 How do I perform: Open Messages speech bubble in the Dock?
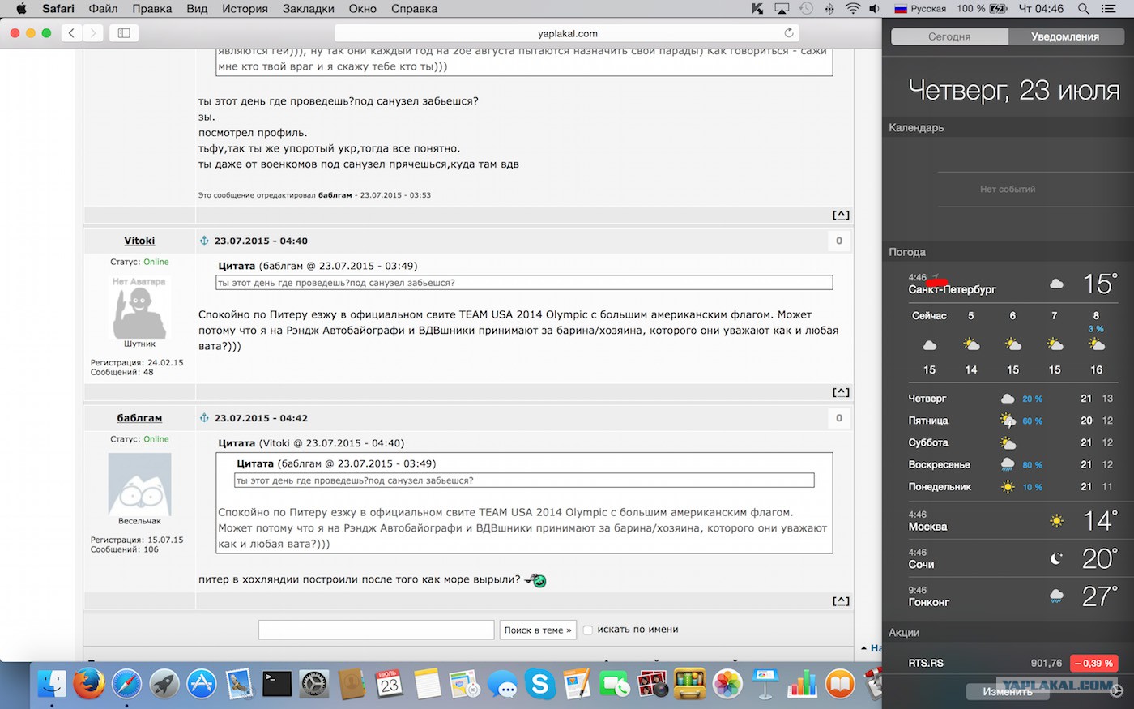(502, 685)
